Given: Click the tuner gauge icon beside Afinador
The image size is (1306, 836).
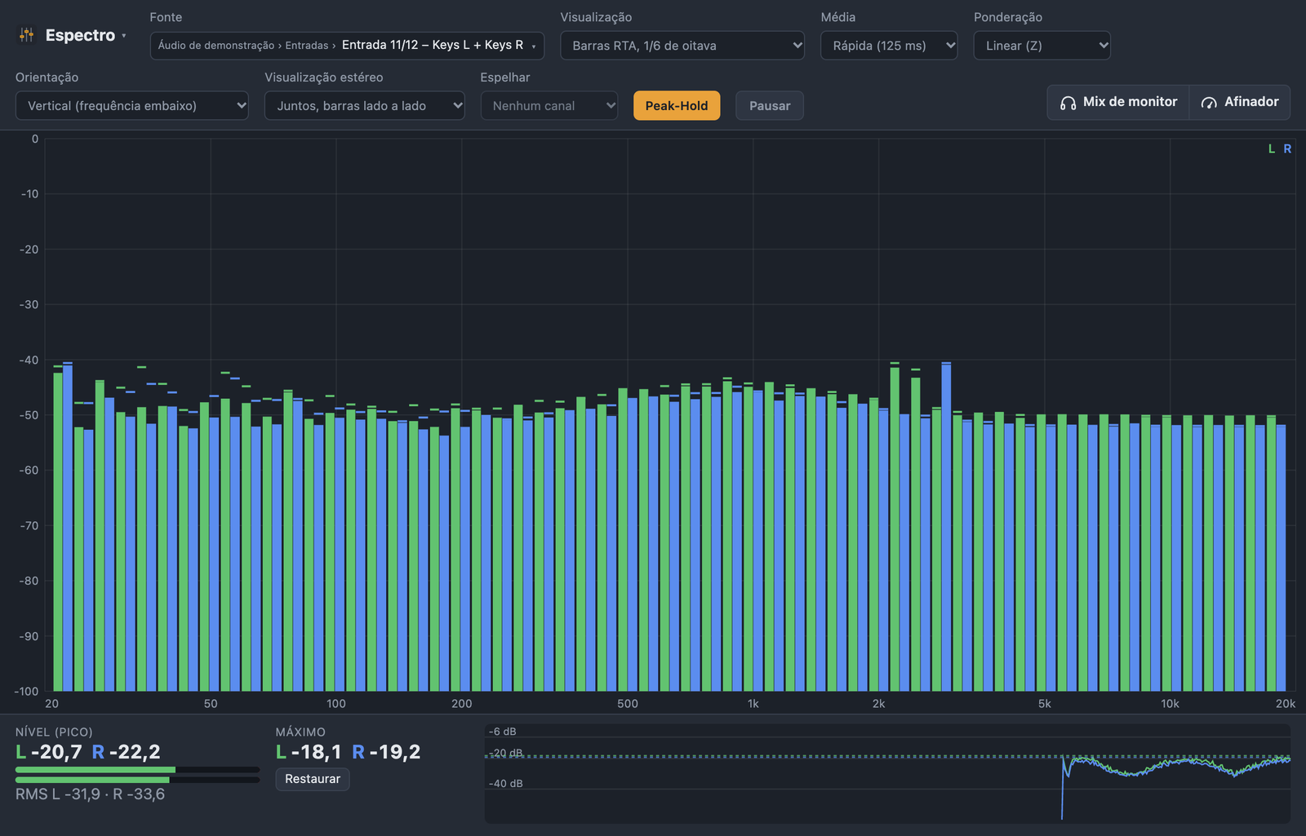Looking at the screenshot, I should click(x=1209, y=103).
